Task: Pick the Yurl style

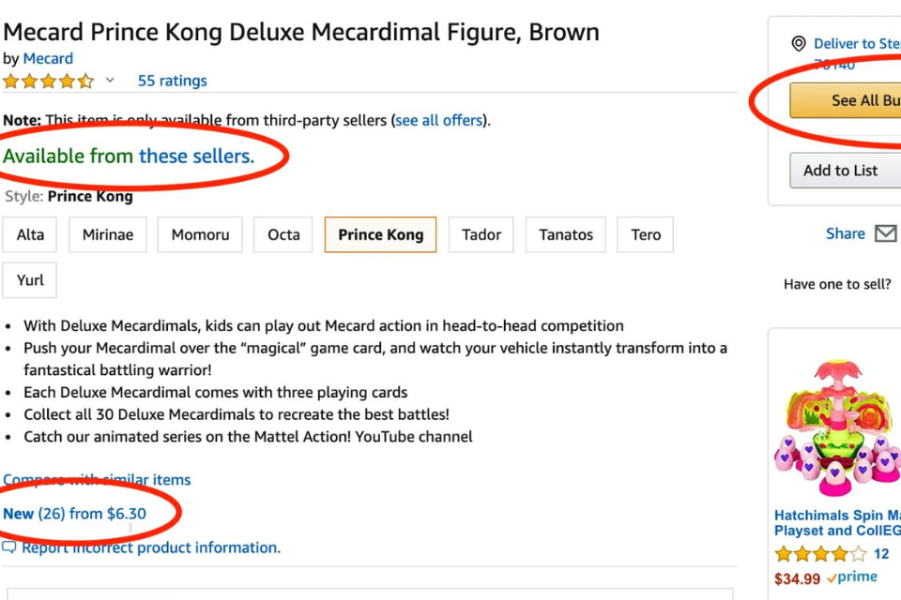Action: [30, 280]
